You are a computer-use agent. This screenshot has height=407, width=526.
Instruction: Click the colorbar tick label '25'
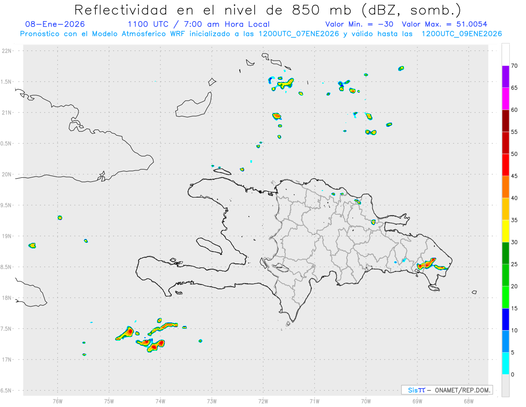515,264
